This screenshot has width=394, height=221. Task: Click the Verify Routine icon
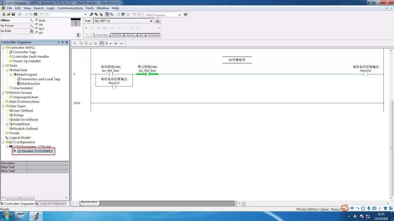118,14
